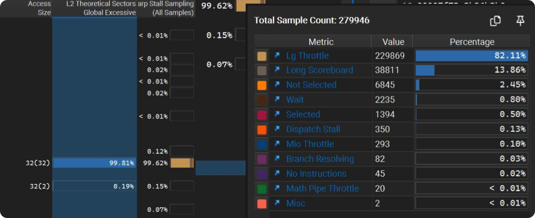Click the 13.86% Long Scoreboard percentage bar
The width and height of the screenshot is (535, 218).
[472, 70]
